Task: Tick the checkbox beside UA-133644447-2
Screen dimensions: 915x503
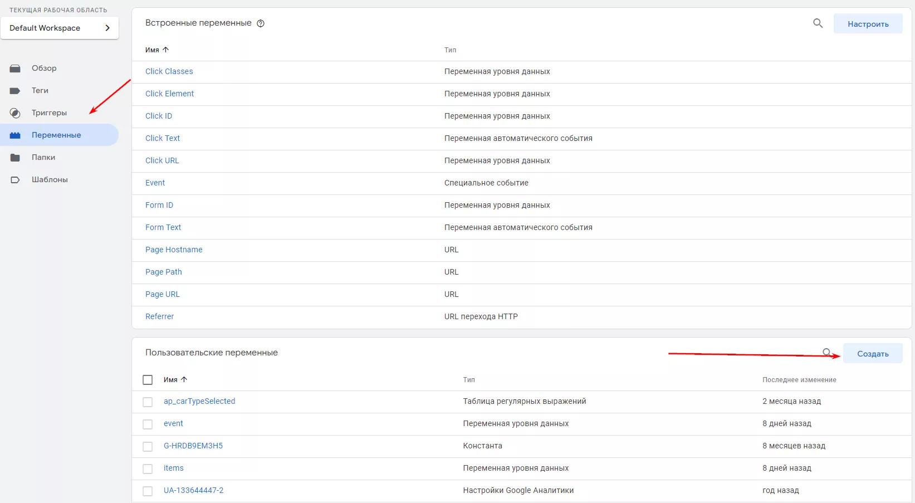Action: click(x=148, y=491)
